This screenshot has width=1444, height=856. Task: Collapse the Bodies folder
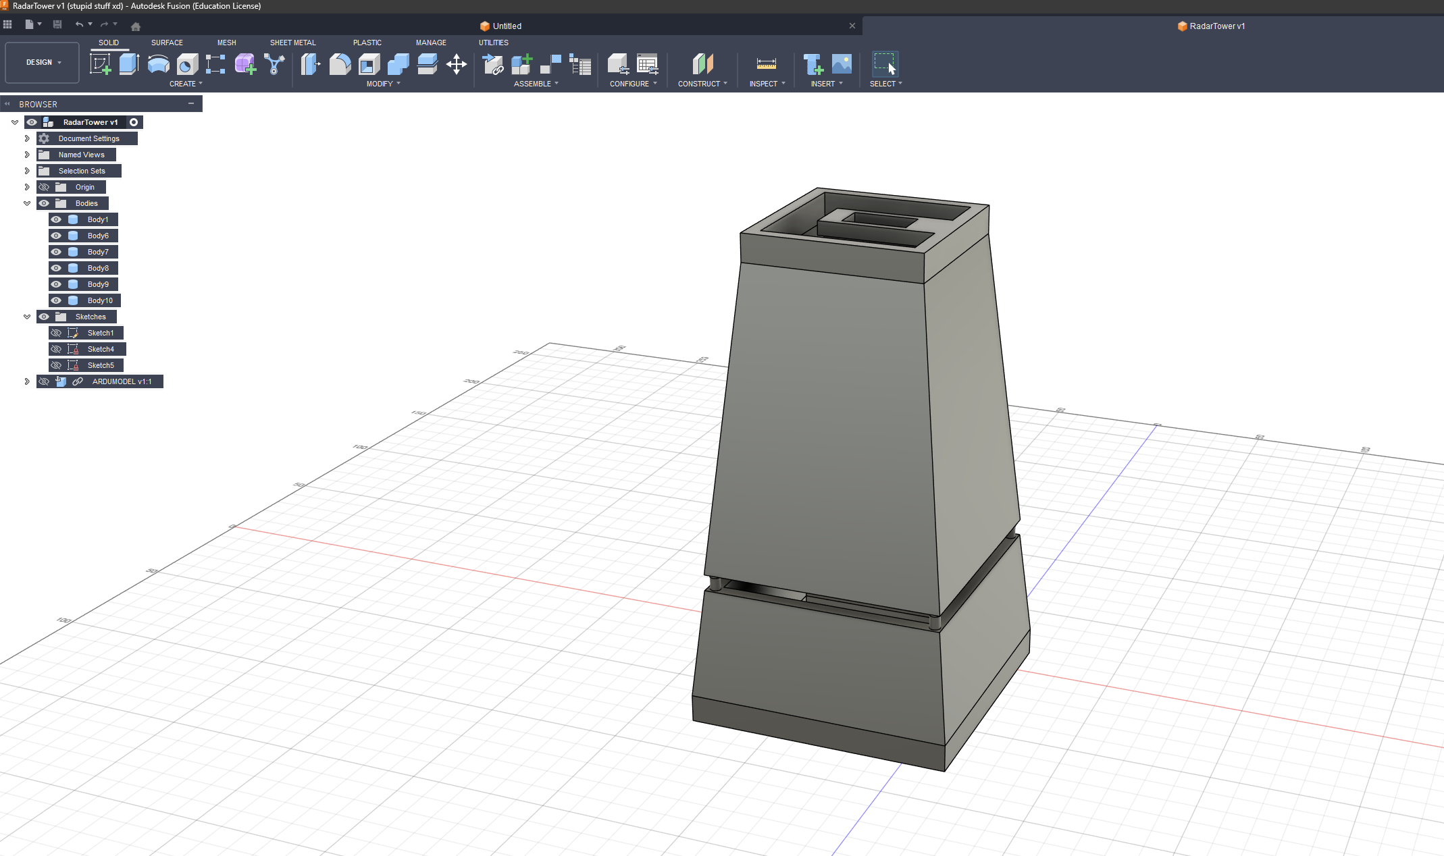27,203
